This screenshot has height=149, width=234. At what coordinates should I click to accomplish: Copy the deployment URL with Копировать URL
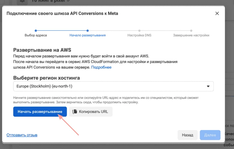[91, 112]
